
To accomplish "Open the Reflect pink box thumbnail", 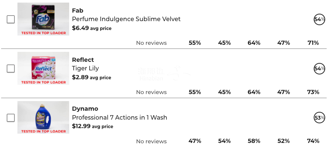I will tap(43, 68).
